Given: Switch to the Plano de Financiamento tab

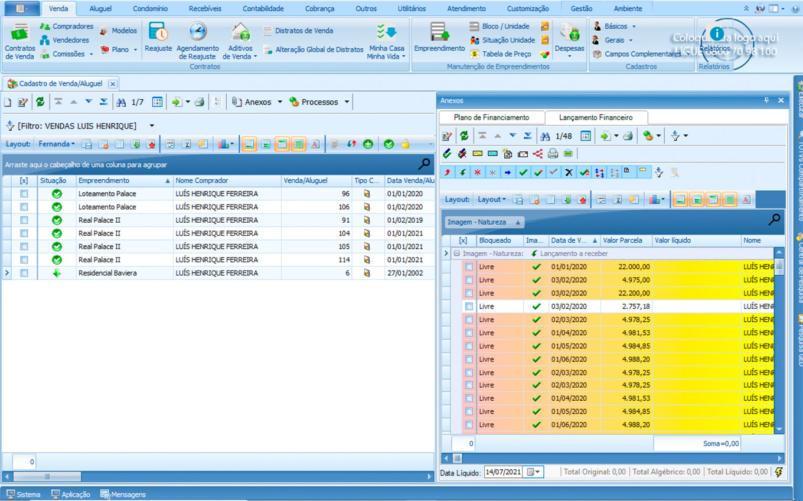Looking at the screenshot, I should click(491, 117).
